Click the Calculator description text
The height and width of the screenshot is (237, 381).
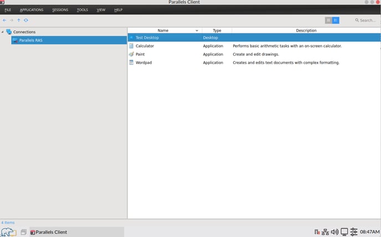[x=287, y=46]
